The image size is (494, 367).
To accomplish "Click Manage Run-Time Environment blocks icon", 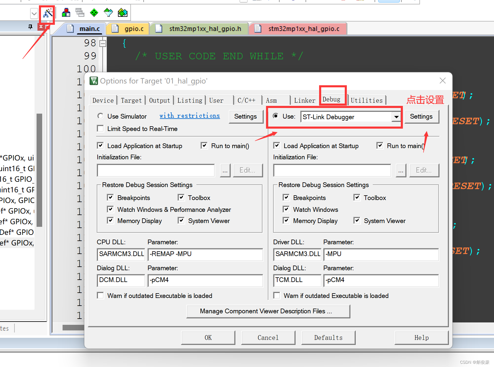I will coord(66,13).
